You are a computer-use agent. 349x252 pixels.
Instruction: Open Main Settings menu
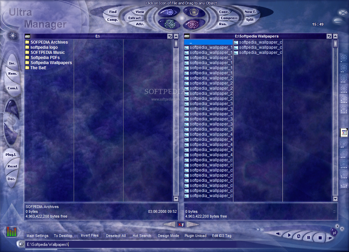pos(38,236)
